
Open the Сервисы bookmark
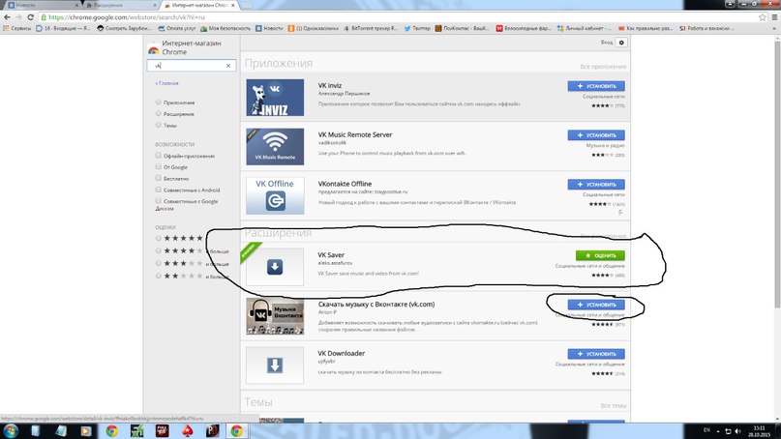(16, 28)
